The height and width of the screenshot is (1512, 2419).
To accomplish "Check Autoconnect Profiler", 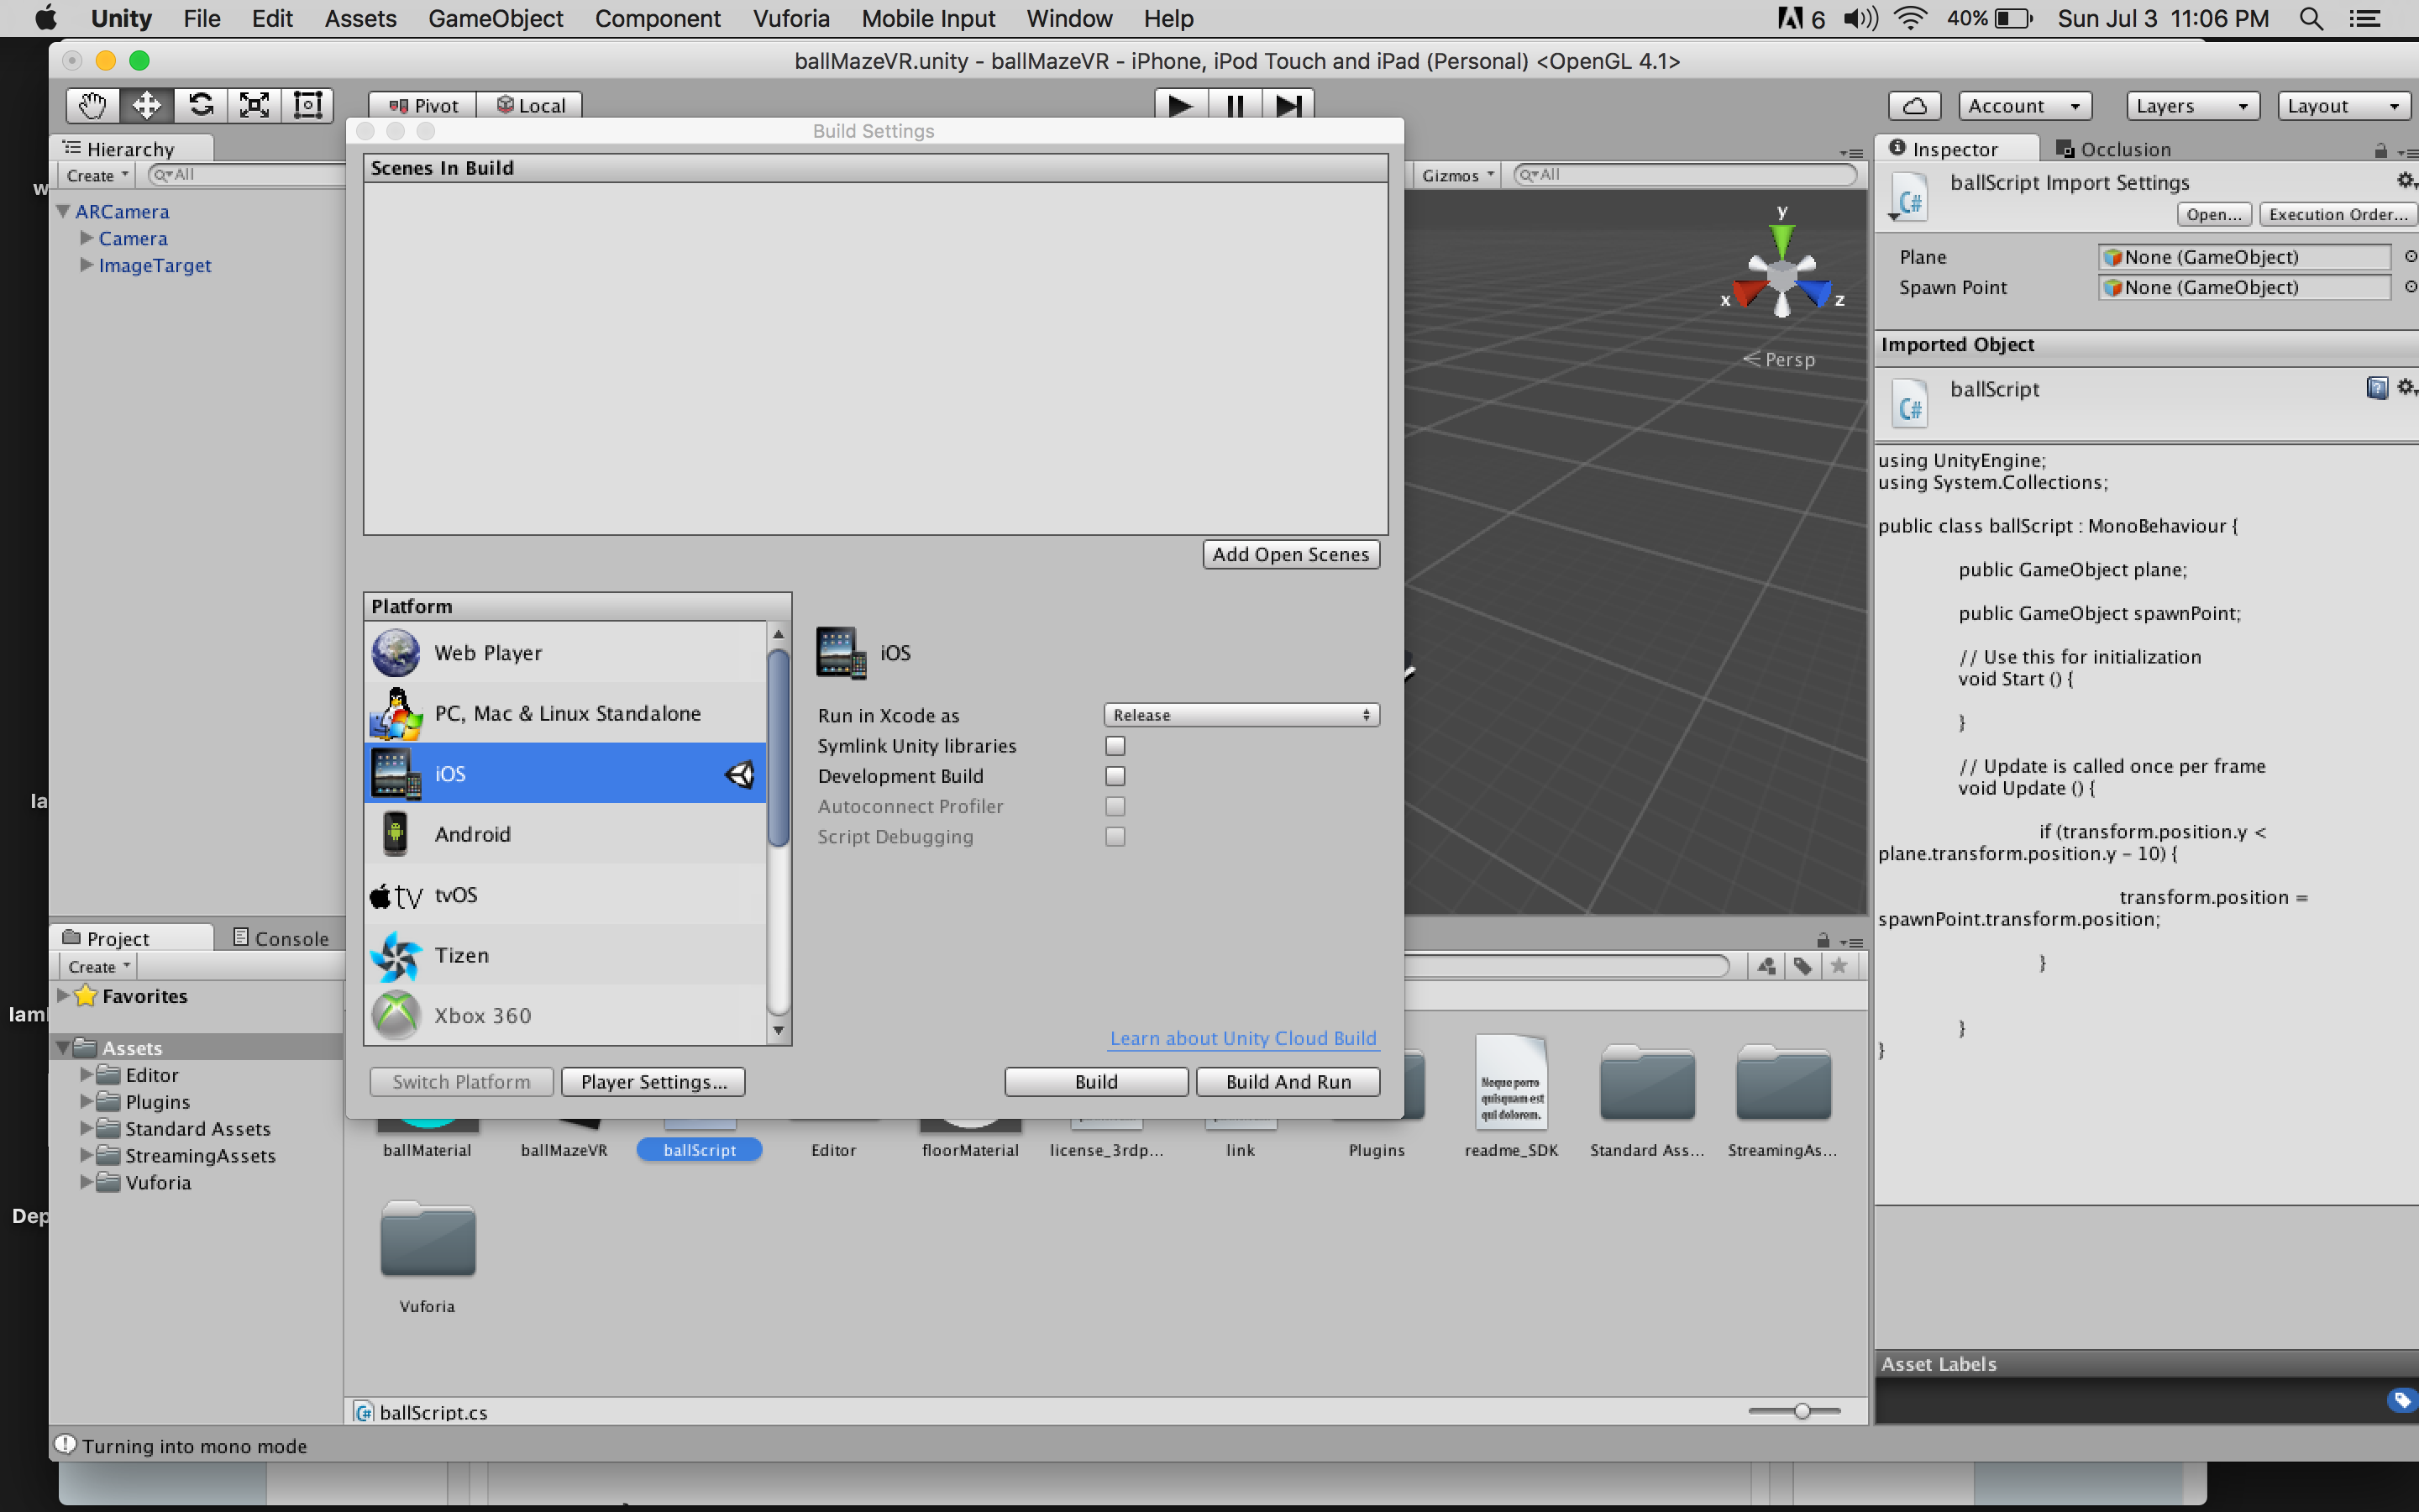I will click(1115, 806).
